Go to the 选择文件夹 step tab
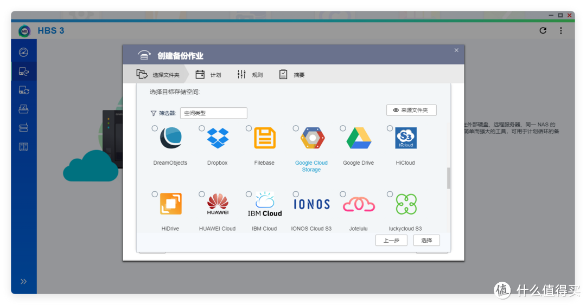The width and height of the screenshot is (586, 305). [158, 75]
